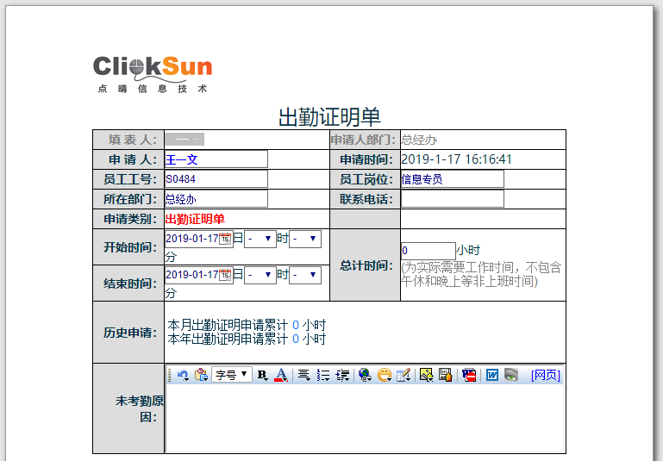Open the font size 字号 dropdown
The width and height of the screenshot is (663, 461).
tap(232, 375)
